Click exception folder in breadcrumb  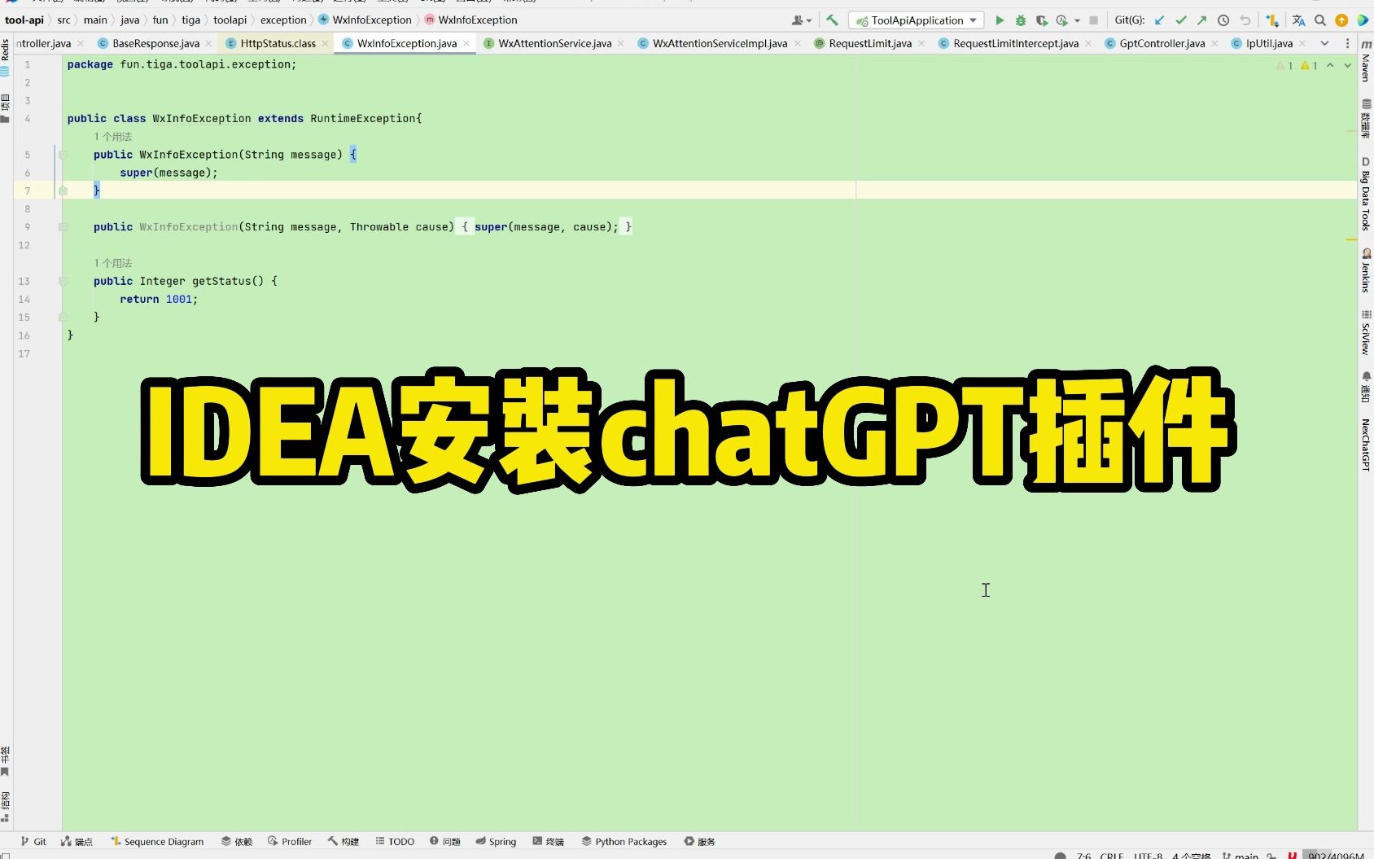coord(283,20)
